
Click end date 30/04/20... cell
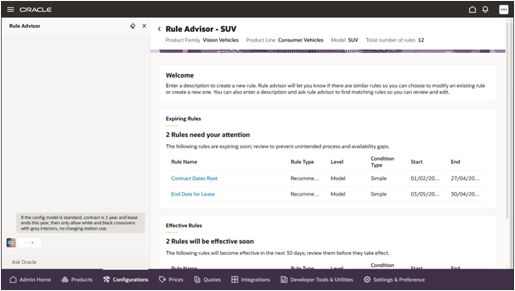465,194
